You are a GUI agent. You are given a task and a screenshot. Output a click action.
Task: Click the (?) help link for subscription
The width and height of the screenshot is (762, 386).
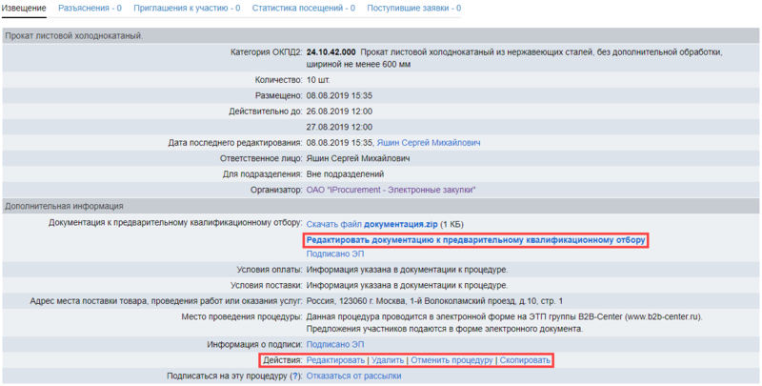point(294,376)
